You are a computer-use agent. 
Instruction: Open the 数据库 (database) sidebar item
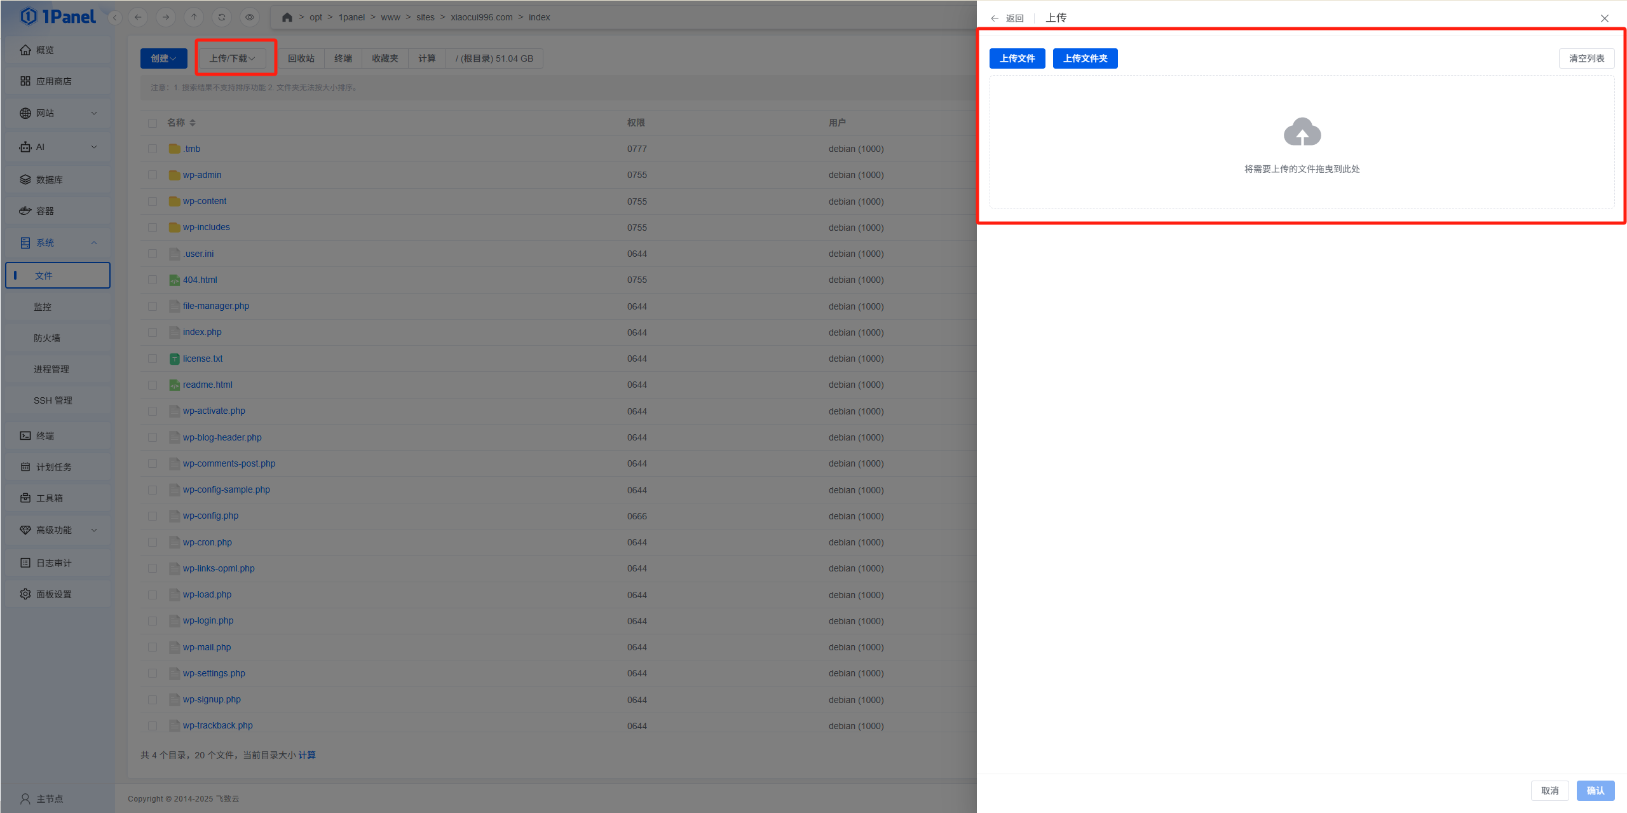coord(49,180)
